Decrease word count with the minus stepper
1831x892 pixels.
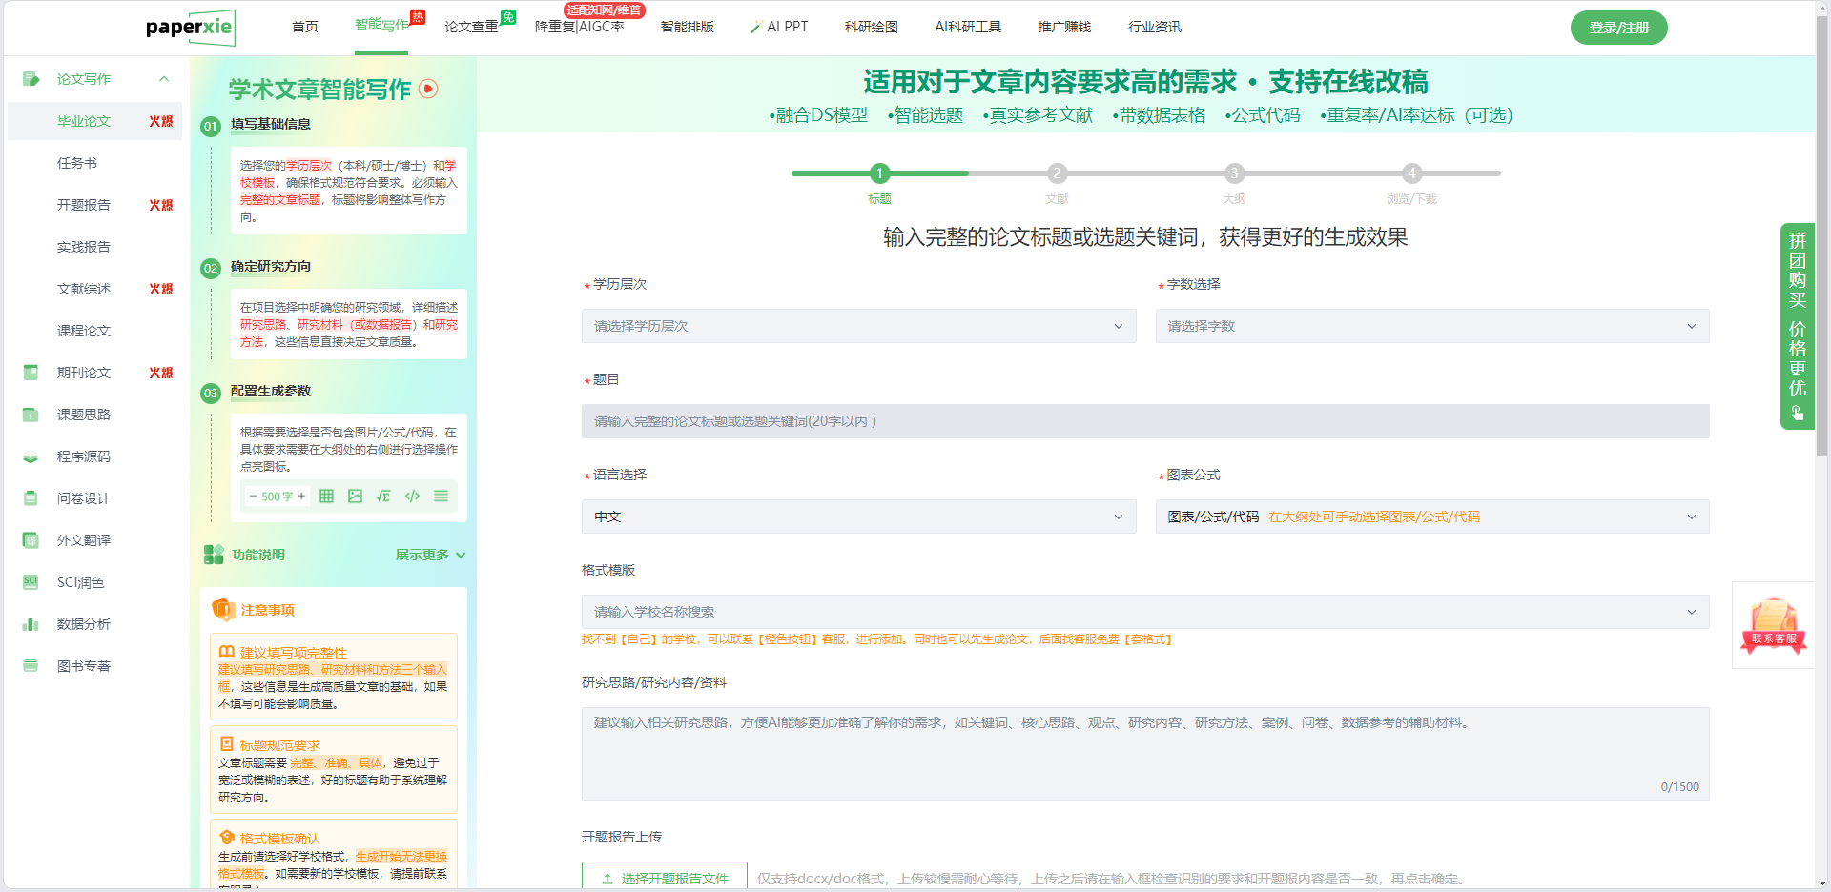(x=253, y=497)
